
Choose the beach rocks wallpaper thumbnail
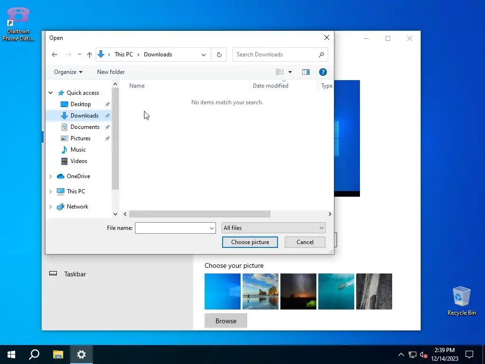(260, 291)
